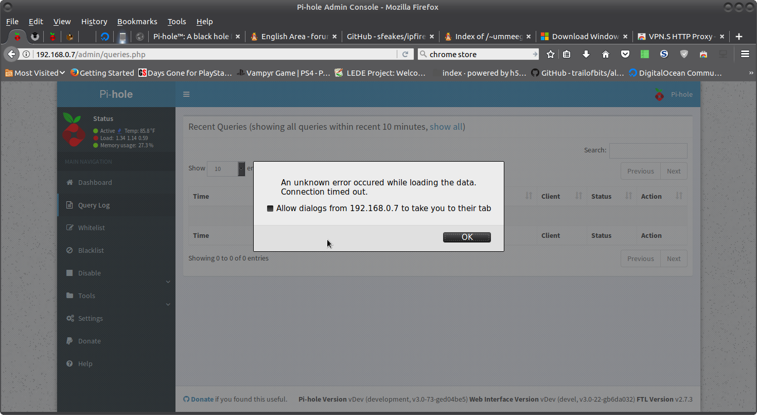Open the Show entries dropdown
The height and width of the screenshot is (415, 757).
225,168
